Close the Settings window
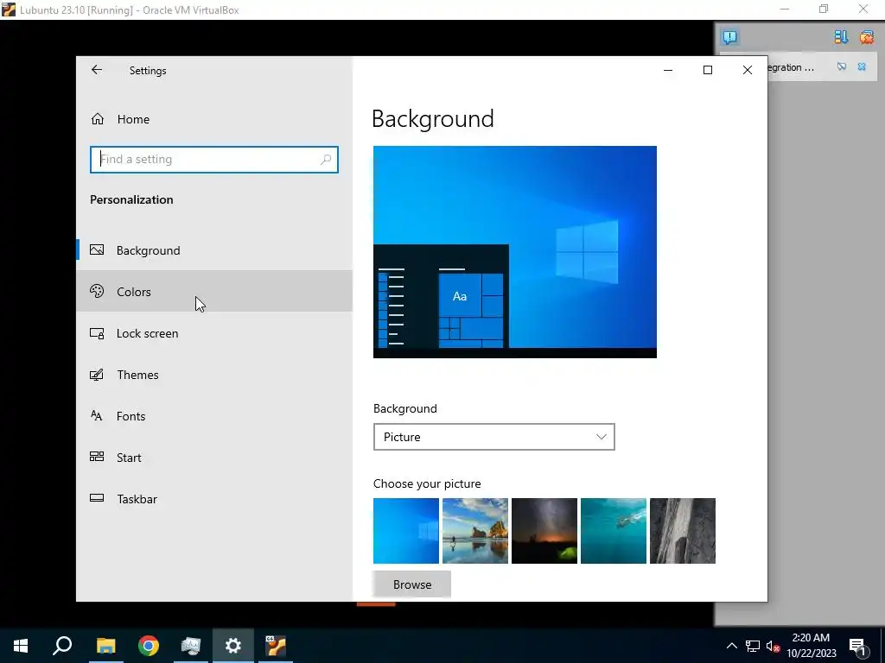 pos(748,70)
